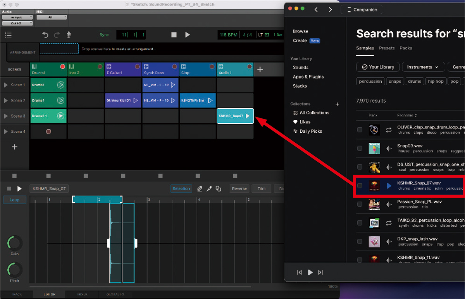Adjust the Gain knob
The height and width of the screenshot is (299, 465).
pyautogui.click(x=14, y=243)
